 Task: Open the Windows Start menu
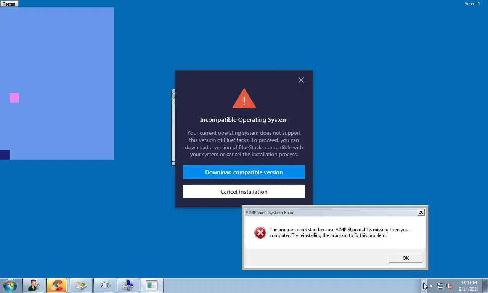point(10,285)
